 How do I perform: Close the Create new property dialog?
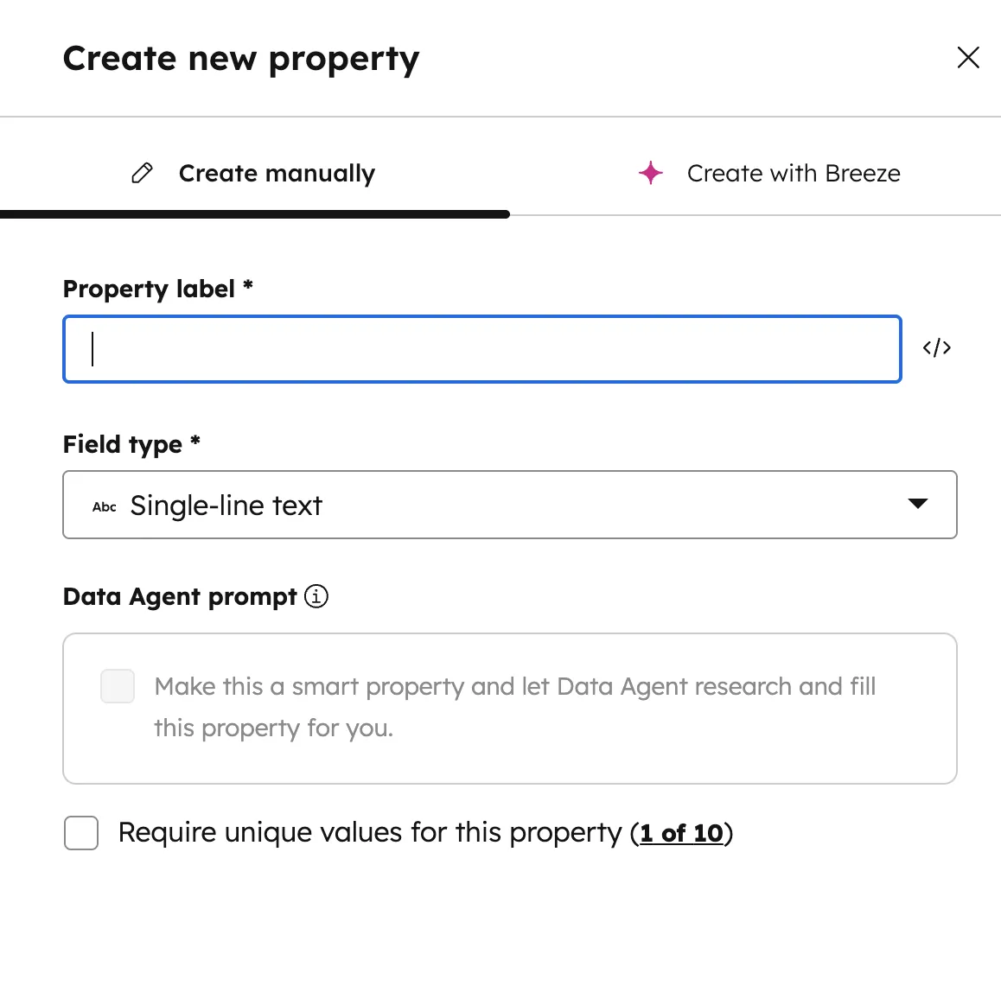tap(968, 58)
